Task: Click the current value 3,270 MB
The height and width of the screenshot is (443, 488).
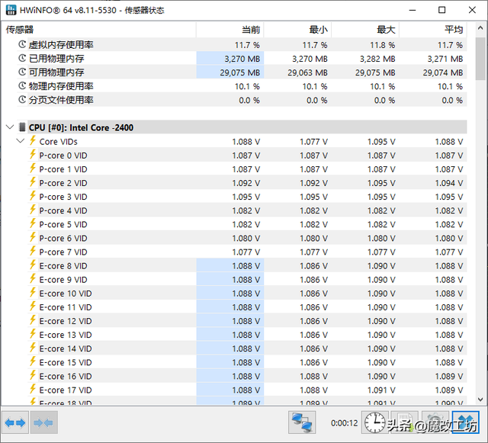Action: 242,59
